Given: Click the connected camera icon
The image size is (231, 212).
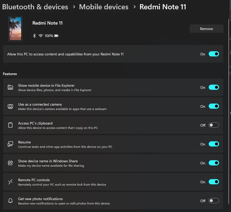Looking at the screenshot, I should (10, 106).
